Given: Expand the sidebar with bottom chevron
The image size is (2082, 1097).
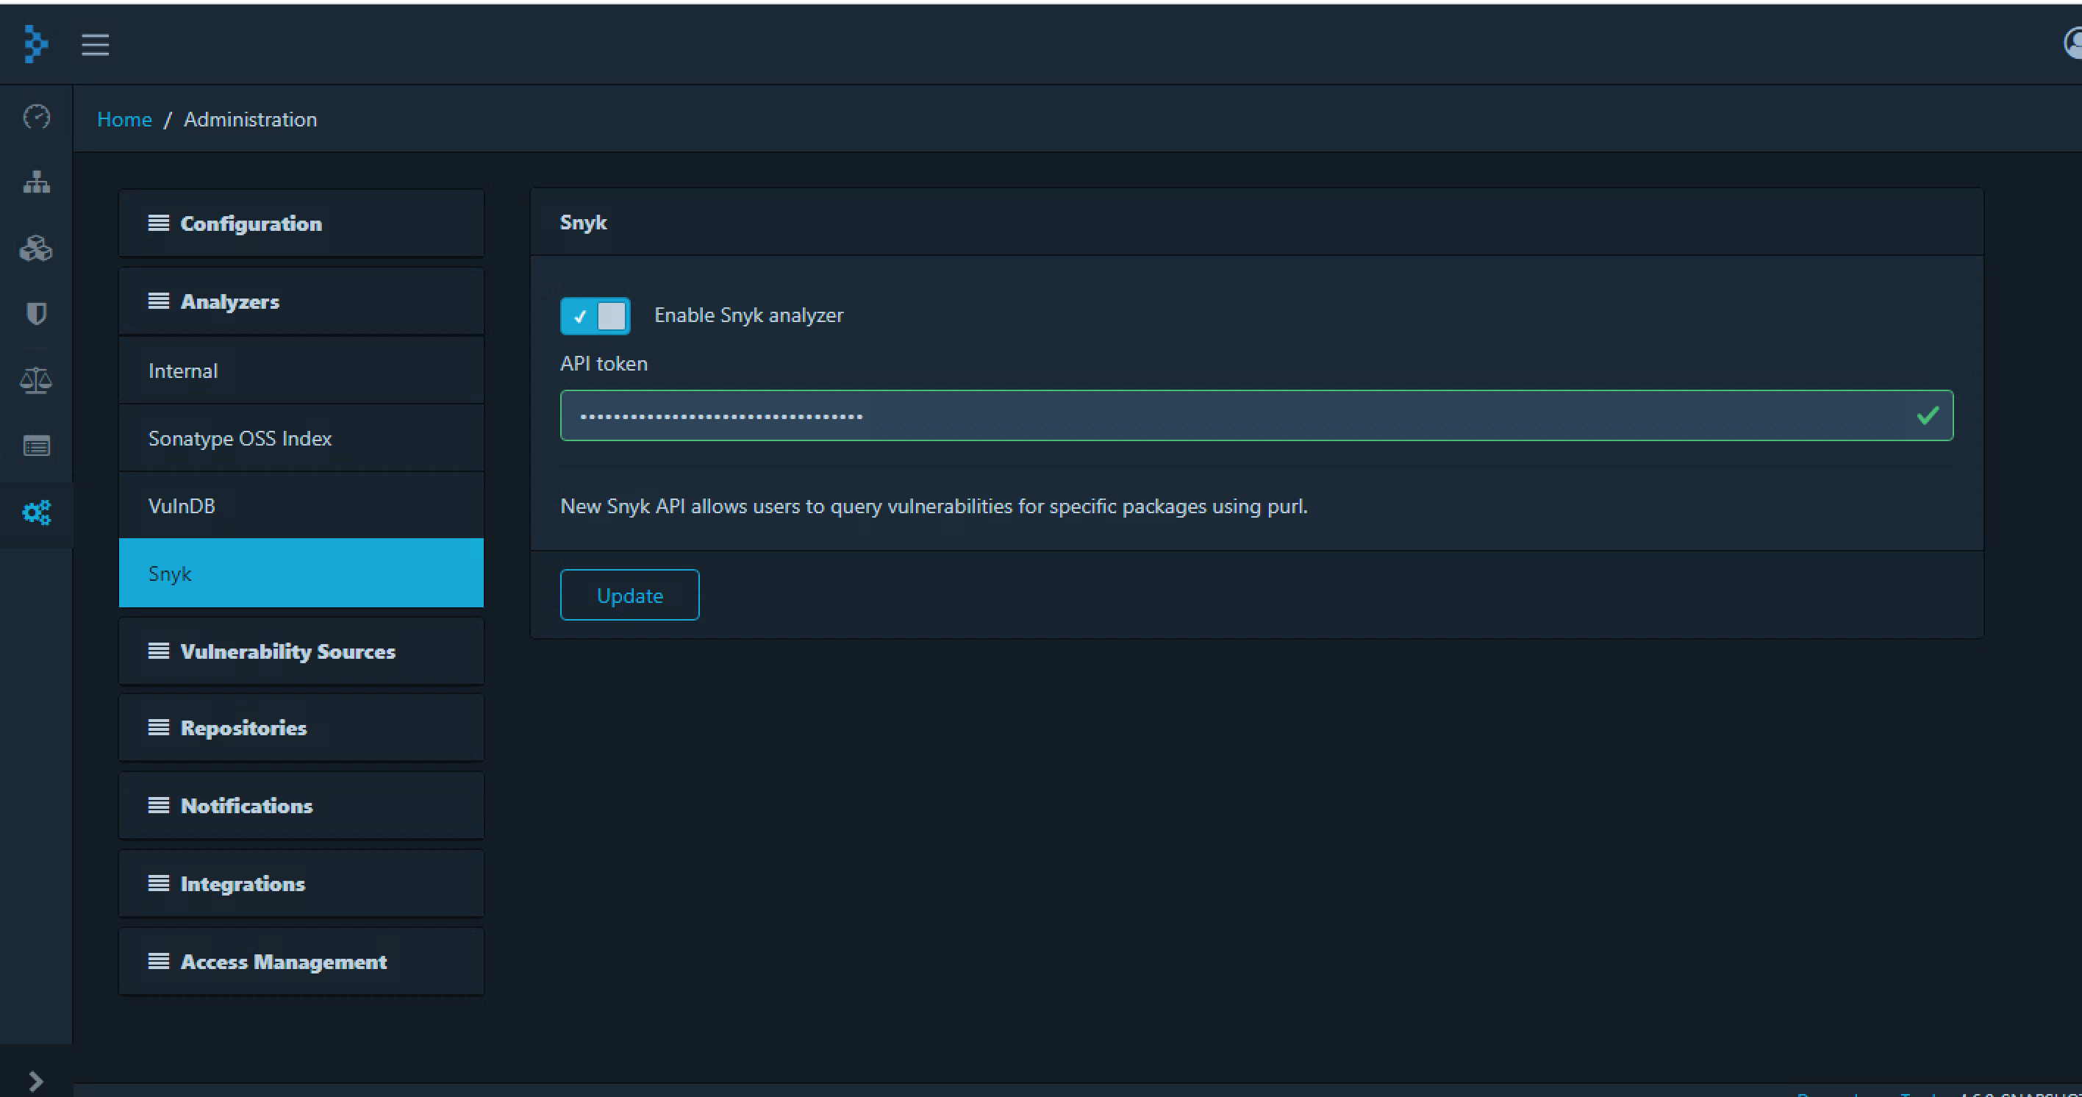Looking at the screenshot, I should (35, 1081).
